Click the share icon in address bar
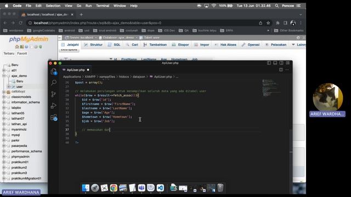Image resolution: width=351 pixels, height=197 pixels. [x=261, y=23]
